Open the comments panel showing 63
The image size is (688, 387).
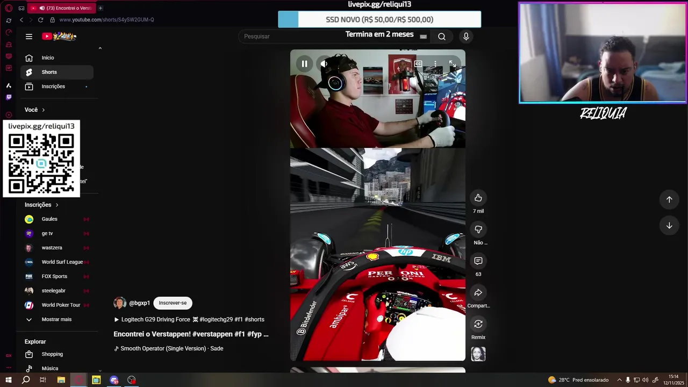[478, 261]
